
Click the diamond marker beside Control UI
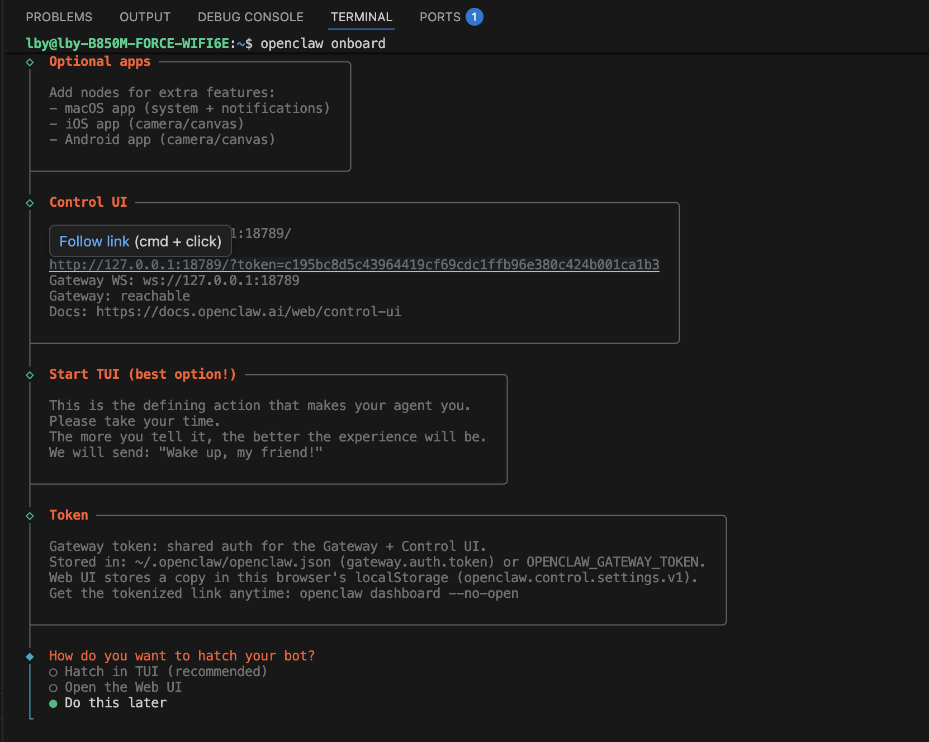[30, 203]
